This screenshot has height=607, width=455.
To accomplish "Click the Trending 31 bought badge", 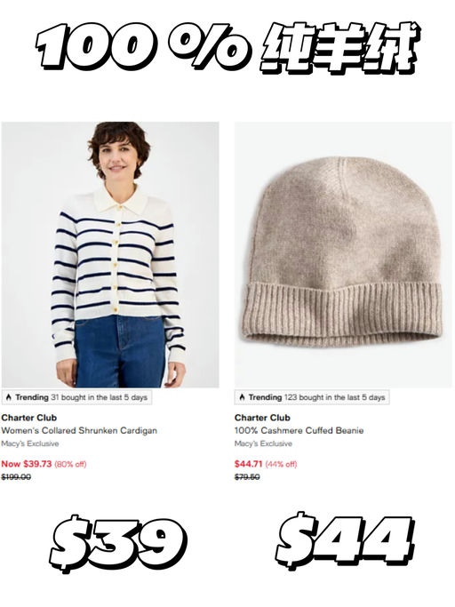I will point(76,397).
